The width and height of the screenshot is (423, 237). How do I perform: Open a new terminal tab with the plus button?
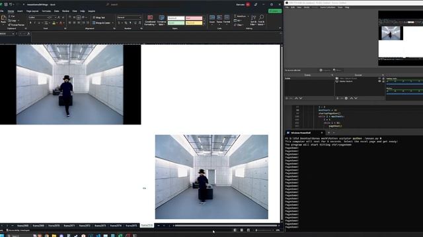tap(328, 133)
